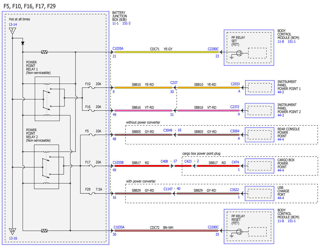This screenshot has height=246, width=319.
Task: Open page reference 13-14
Action: [x=13, y=24]
